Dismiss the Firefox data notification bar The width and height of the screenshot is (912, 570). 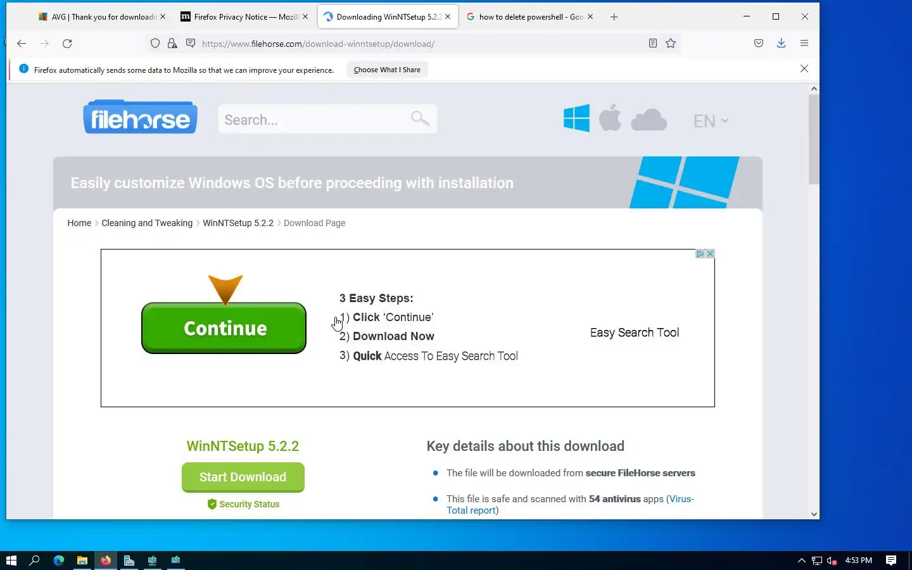[x=804, y=68]
